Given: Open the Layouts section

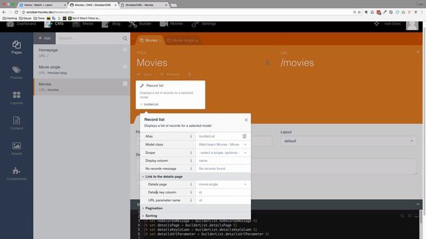Looking at the screenshot, I should (x=16, y=98).
